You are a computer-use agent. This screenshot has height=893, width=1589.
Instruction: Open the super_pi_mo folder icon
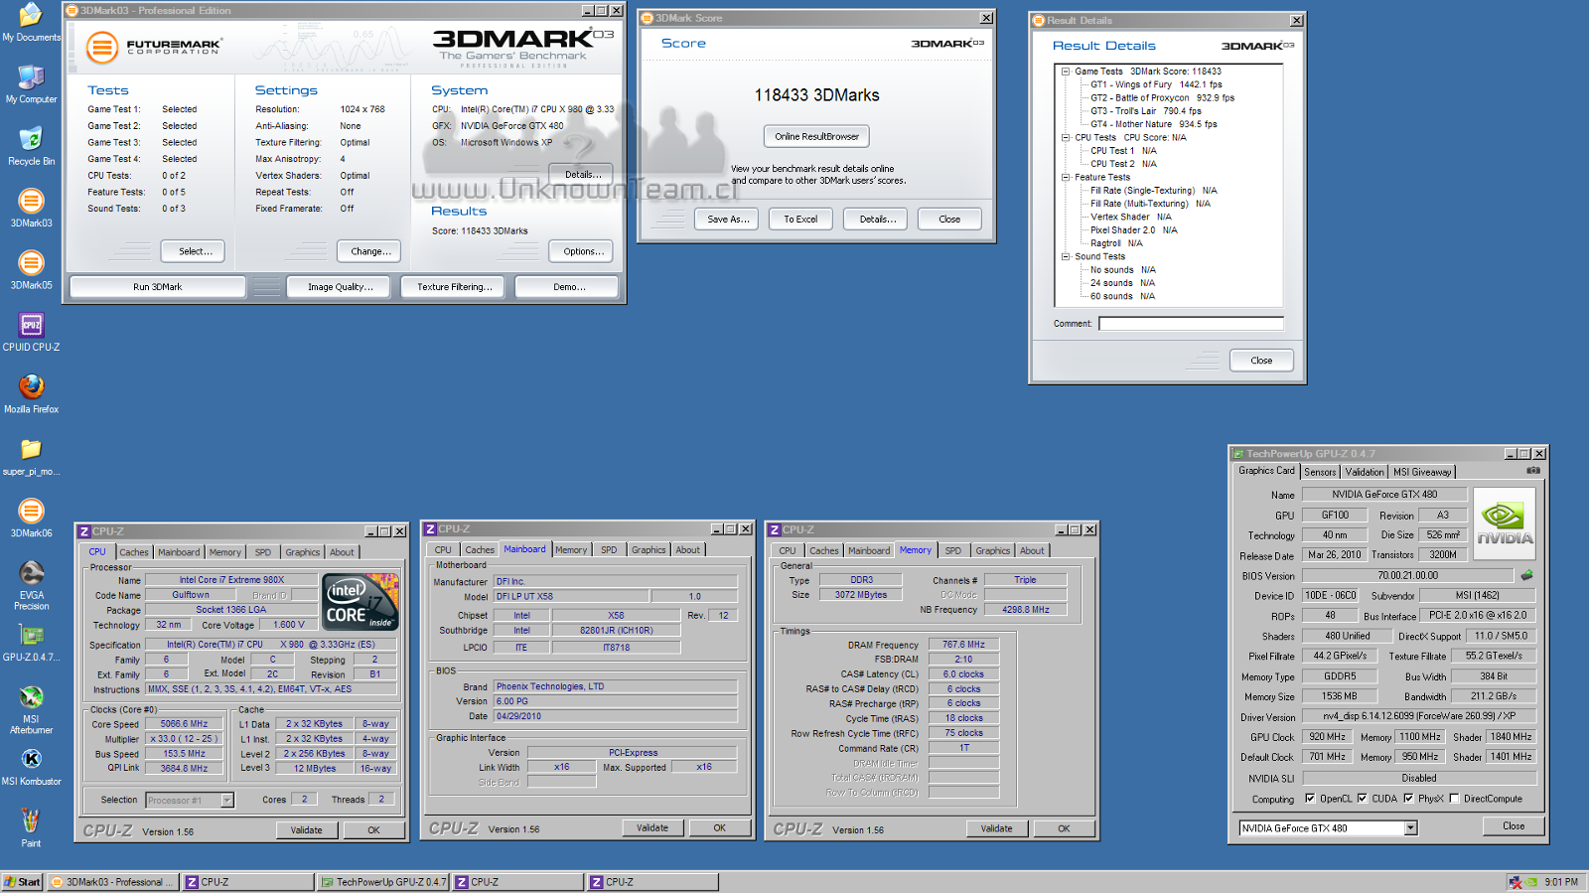31,457
